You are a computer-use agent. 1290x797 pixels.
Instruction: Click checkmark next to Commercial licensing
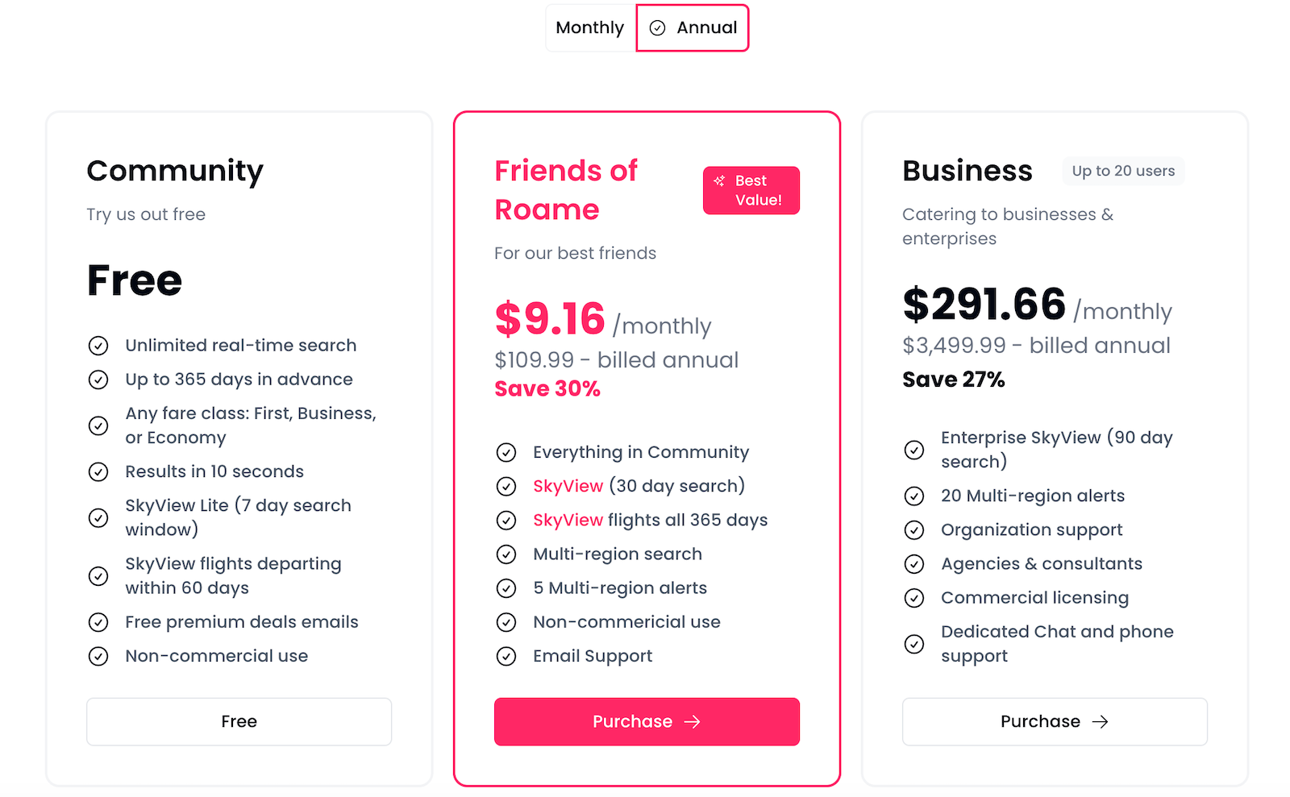pos(914,598)
